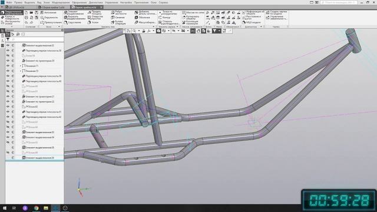Toggle visibility of first extrusion element row
The height and width of the screenshot is (212, 377).
pos(8,45)
